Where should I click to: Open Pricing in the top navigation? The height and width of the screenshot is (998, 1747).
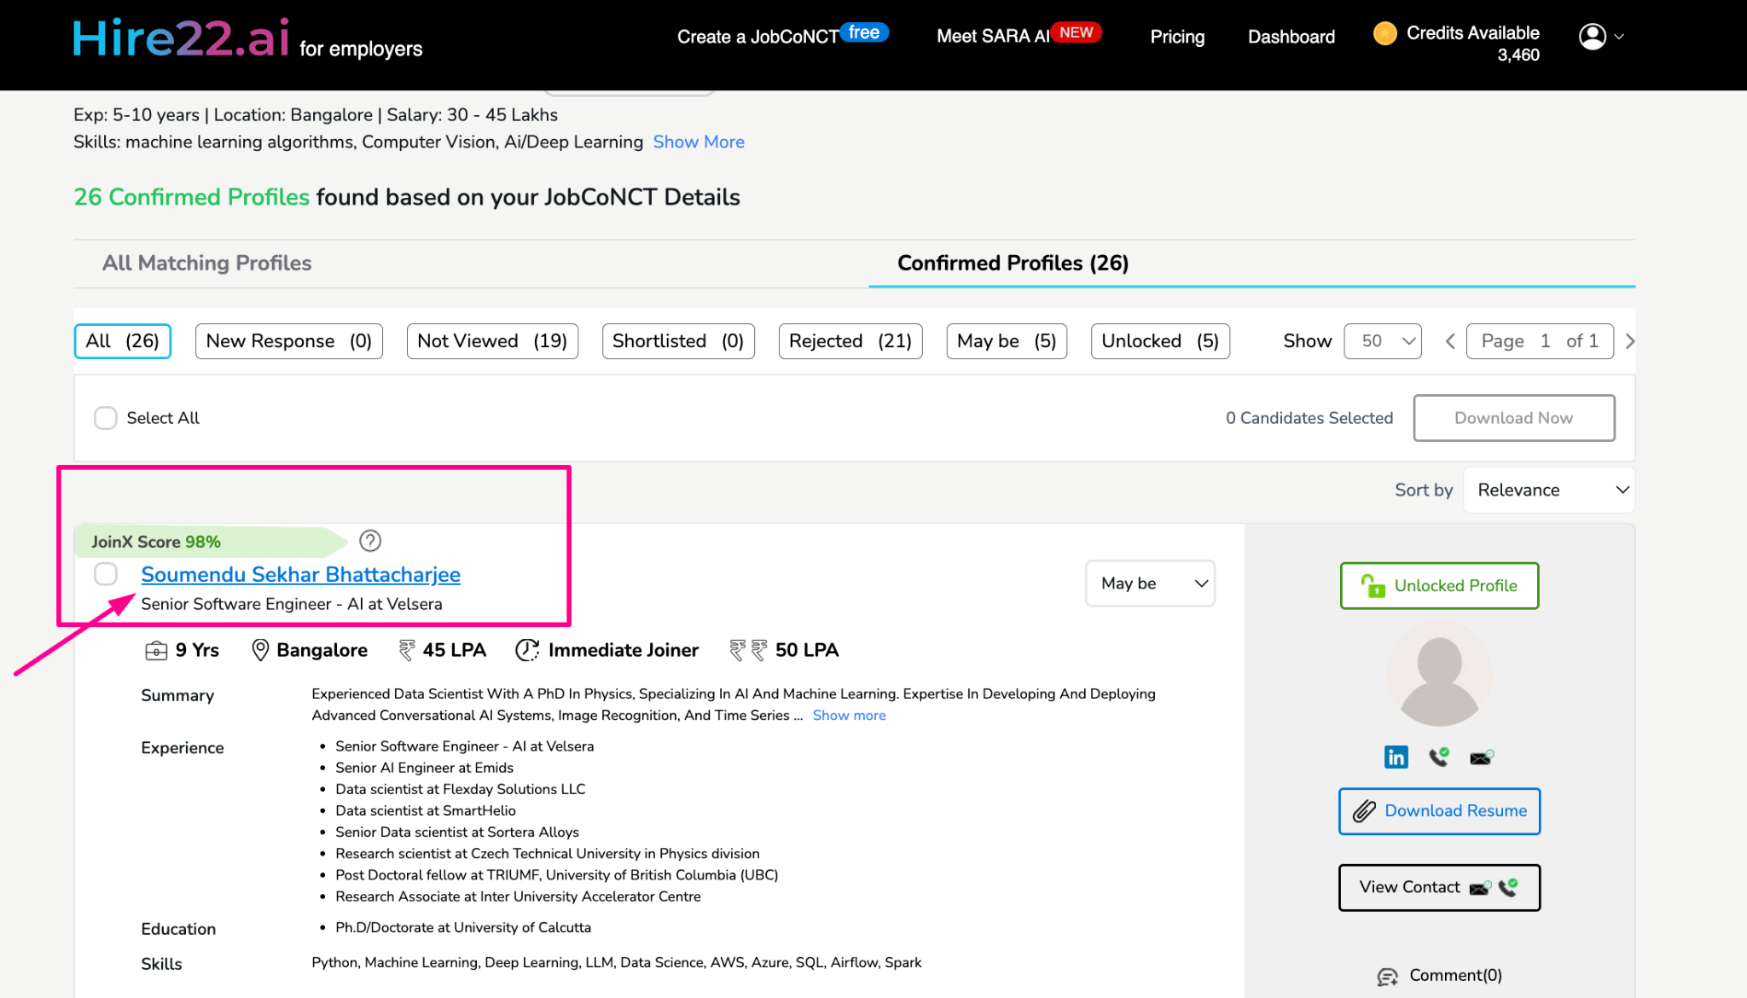[1177, 37]
